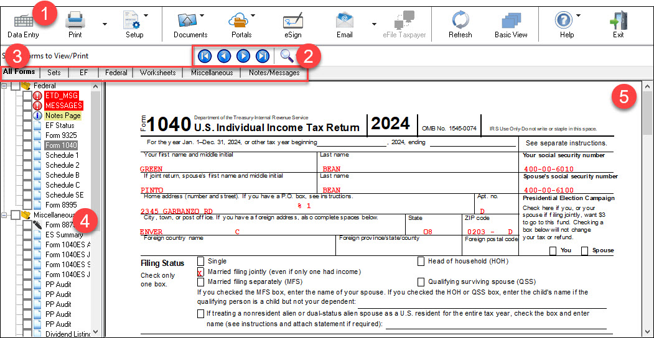
Task: Open the Documents toolbar icon
Action: [x=187, y=20]
